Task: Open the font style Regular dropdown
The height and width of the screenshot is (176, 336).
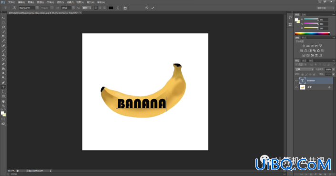Action: click(52, 8)
